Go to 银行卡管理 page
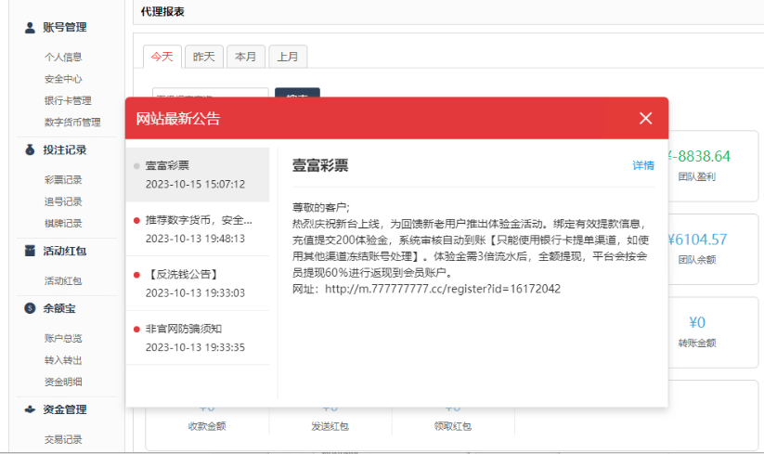764x454 pixels. [68, 100]
